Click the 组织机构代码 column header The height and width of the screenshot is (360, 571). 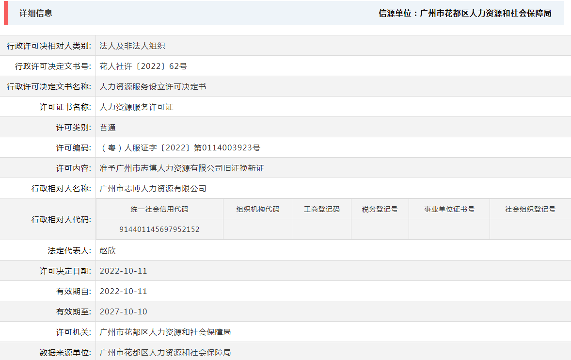(x=258, y=209)
